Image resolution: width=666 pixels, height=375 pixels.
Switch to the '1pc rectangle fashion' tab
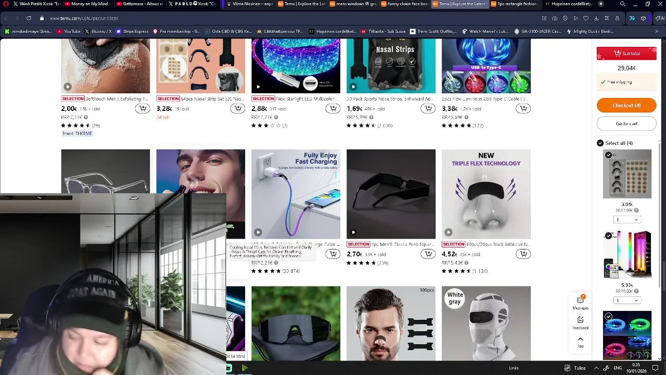click(x=515, y=4)
